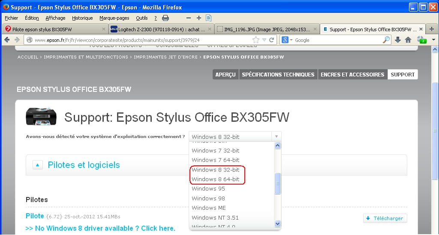Click the add-on icon beside home
The image size is (439, 235).
(422, 40)
